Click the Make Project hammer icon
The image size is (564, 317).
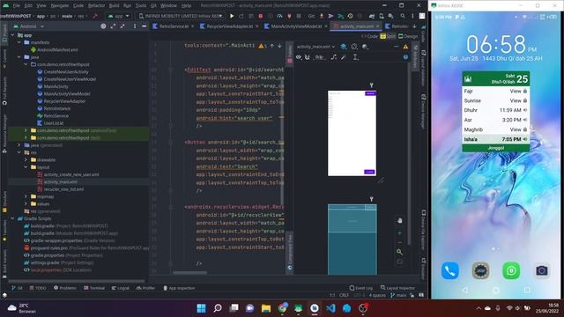(95, 16)
